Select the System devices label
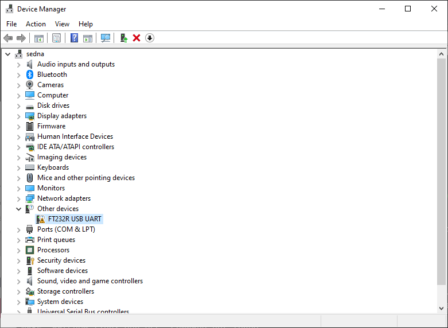448x328 pixels. 60,302
